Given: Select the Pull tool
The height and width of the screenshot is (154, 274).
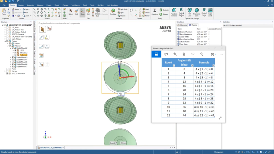Looking at the screenshot, I should pos(77,12).
